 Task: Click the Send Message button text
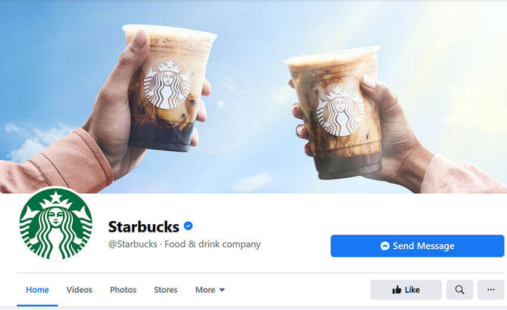423,246
